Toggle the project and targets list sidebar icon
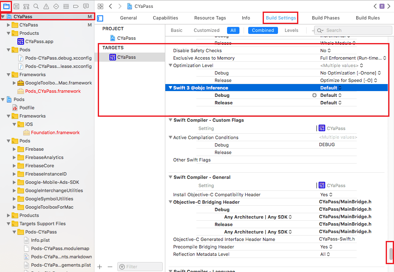The image size is (394, 272). pos(100,18)
